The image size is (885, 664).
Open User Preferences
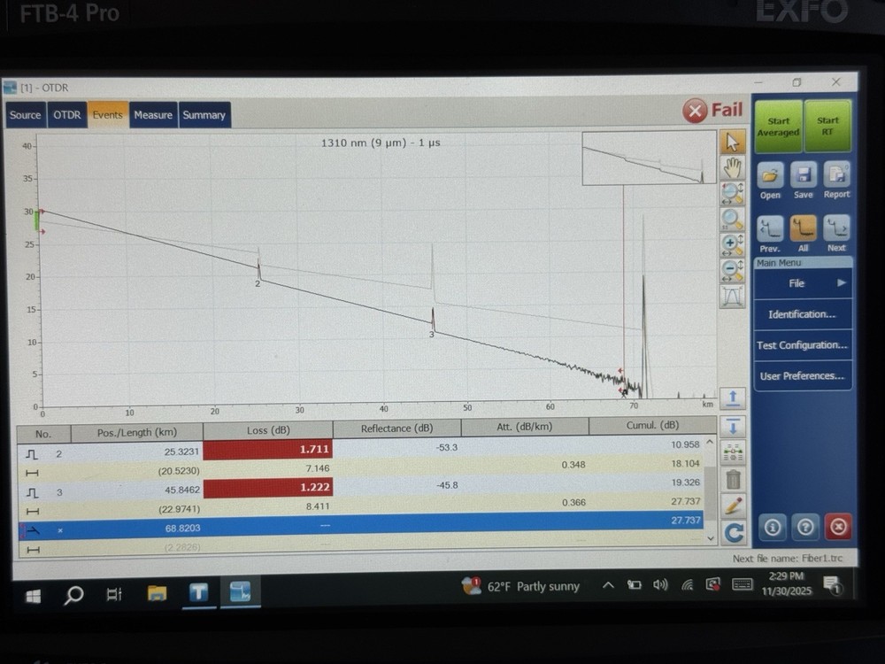801,375
